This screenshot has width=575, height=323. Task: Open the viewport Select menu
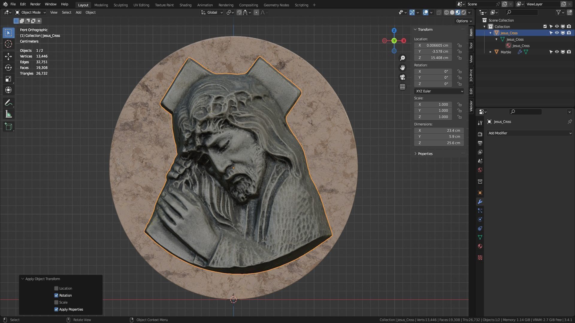pyautogui.click(x=66, y=12)
